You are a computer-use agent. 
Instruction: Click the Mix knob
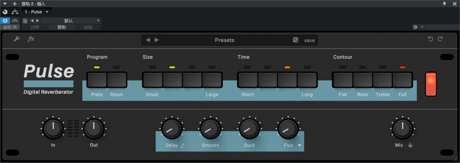(402, 128)
